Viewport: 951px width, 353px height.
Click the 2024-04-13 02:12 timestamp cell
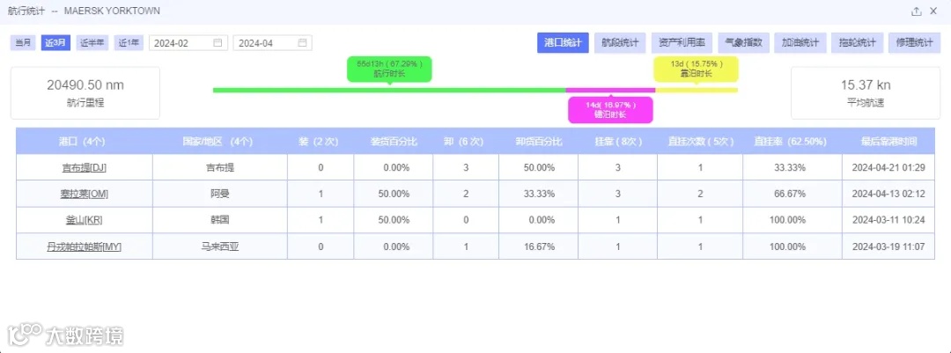888,194
